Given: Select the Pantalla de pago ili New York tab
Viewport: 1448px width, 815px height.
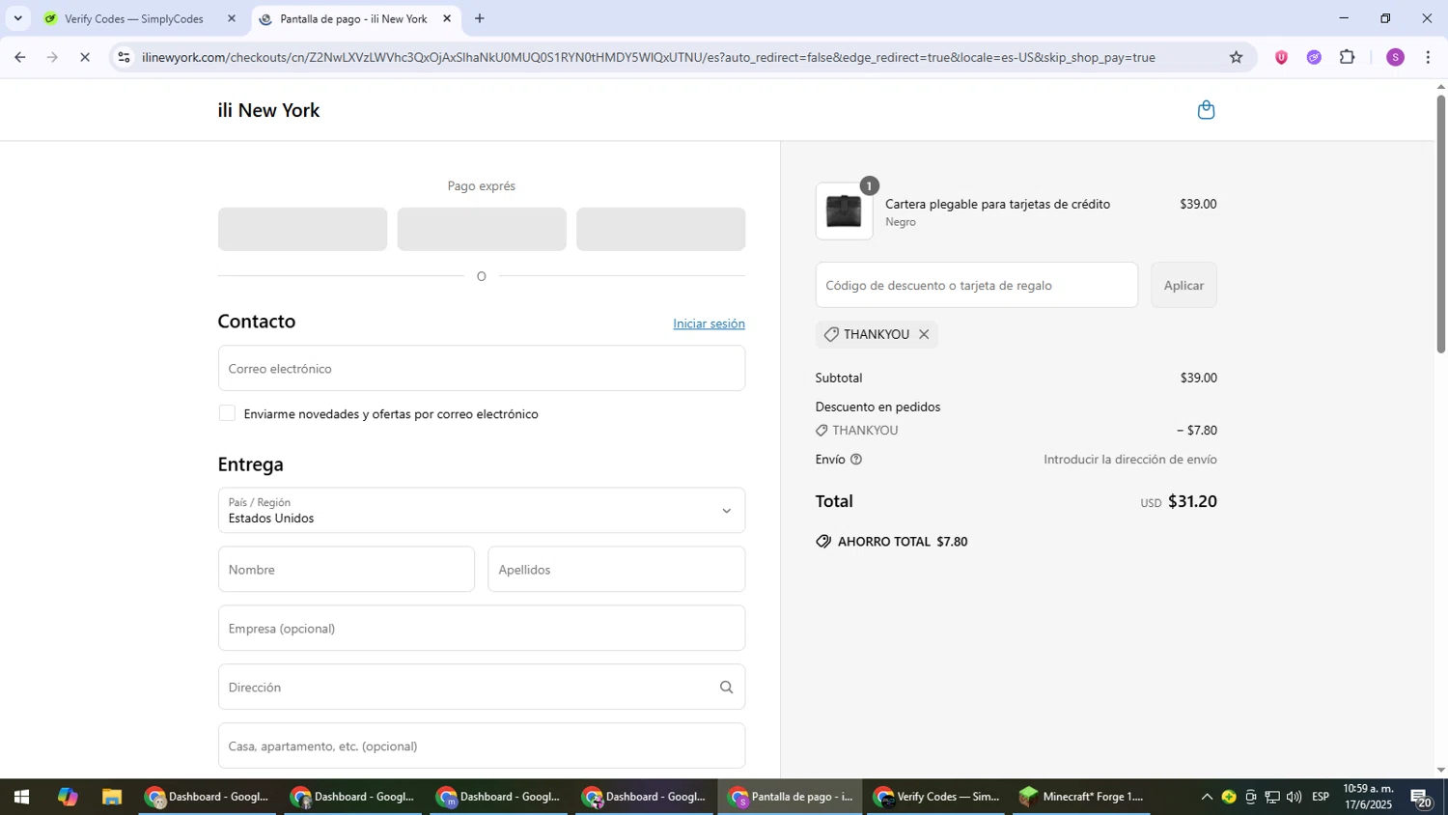Looking at the screenshot, I should click(355, 18).
